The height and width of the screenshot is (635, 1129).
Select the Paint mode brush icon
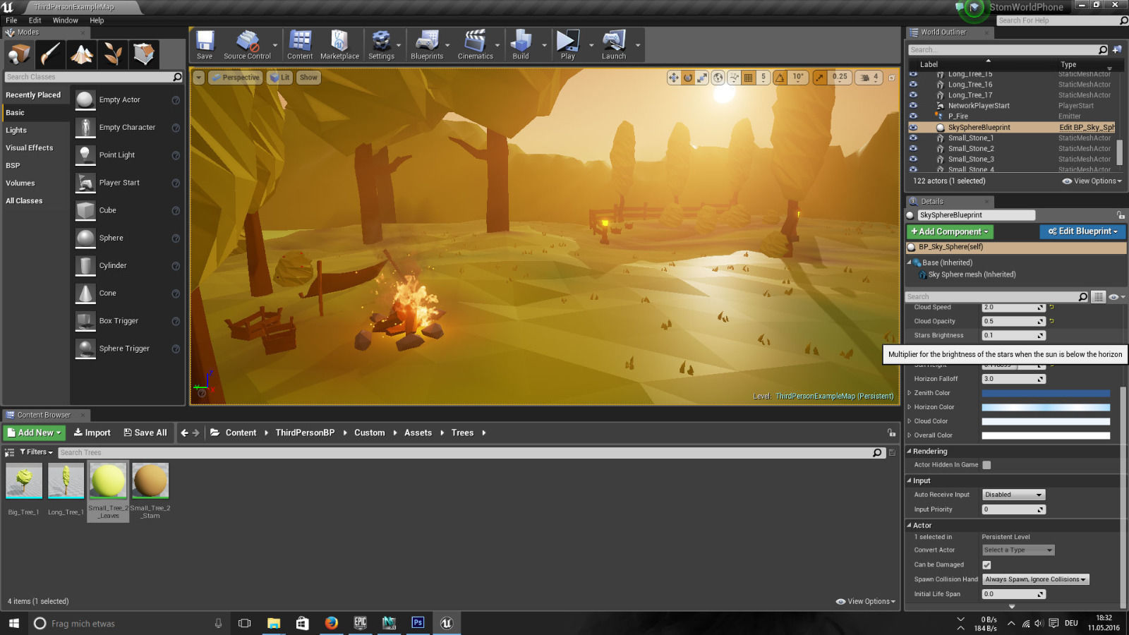(51, 54)
